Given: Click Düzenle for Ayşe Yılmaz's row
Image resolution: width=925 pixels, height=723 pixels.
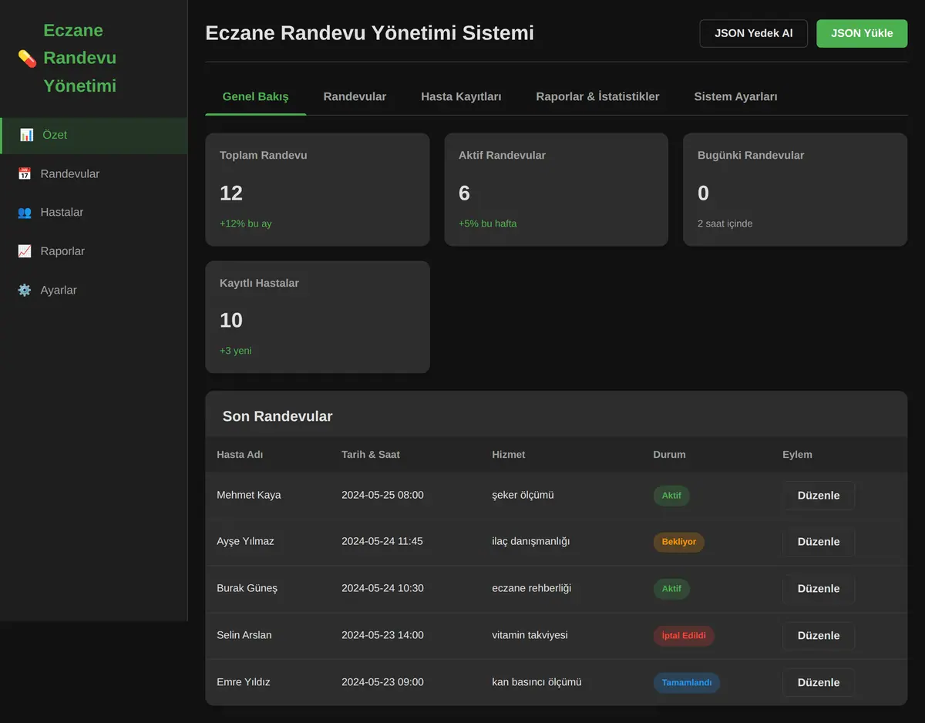Looking at the screenshot, I should pyautogui.click(x=819, y=542).
